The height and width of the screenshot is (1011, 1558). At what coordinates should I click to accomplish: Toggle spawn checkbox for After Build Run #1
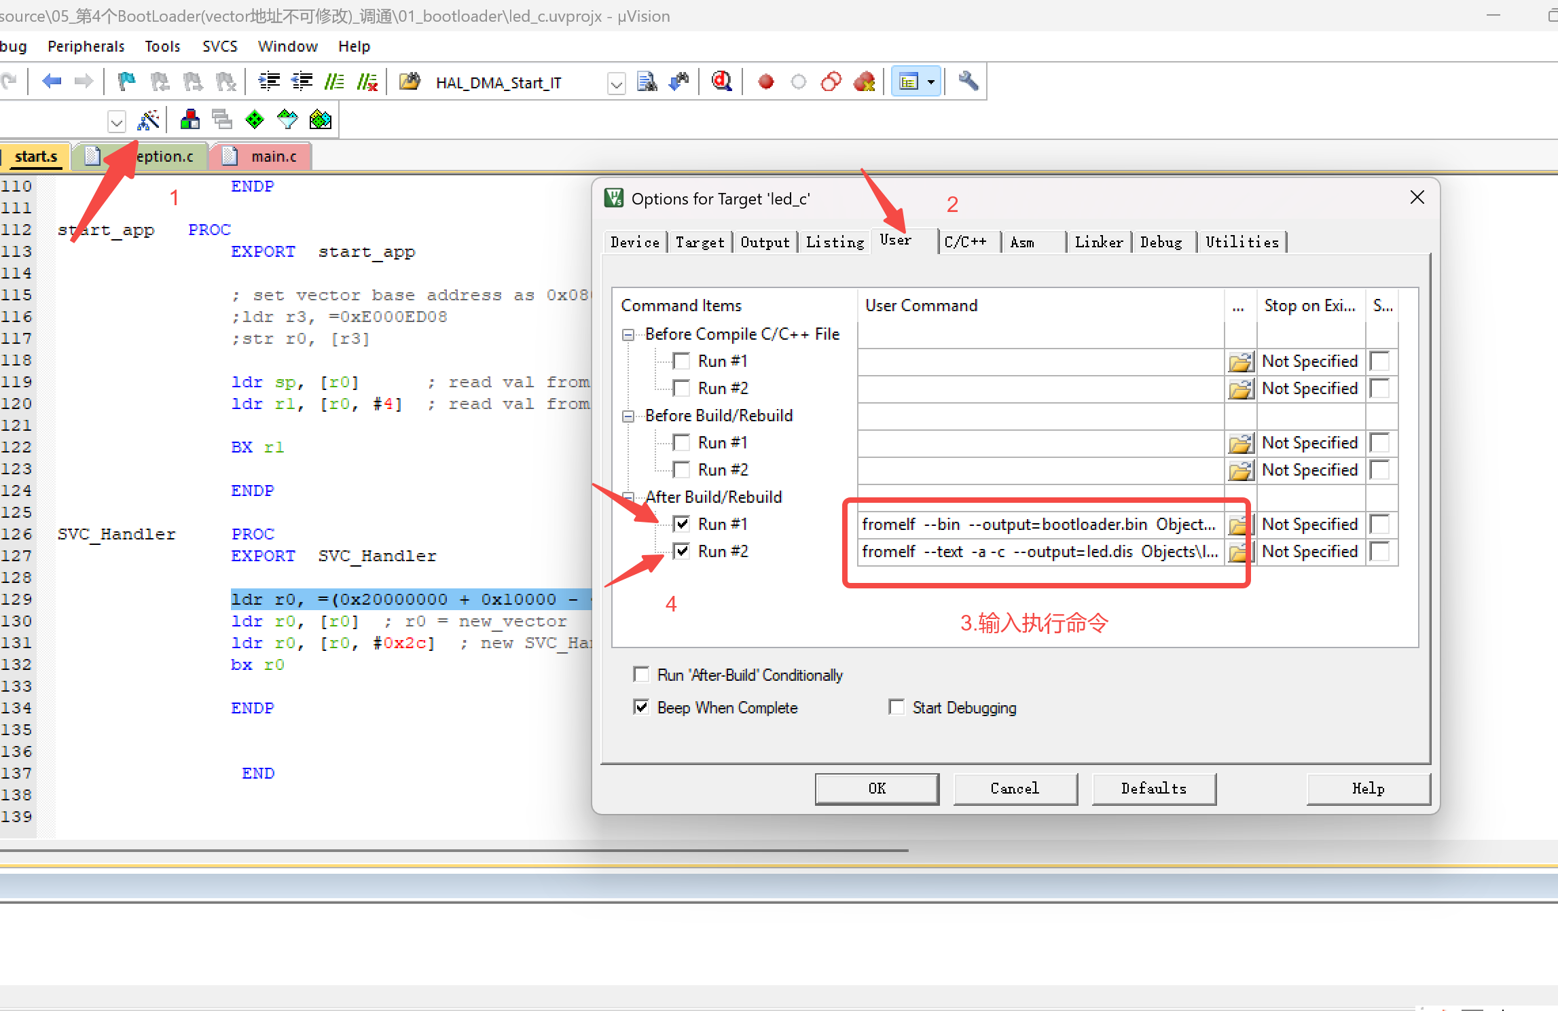click(1380, 524)
